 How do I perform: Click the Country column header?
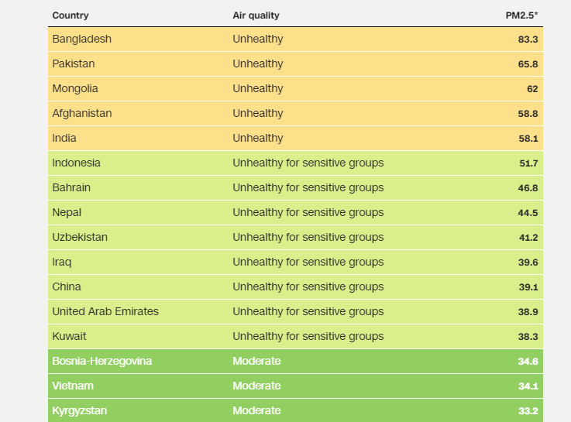coord(71,15)
